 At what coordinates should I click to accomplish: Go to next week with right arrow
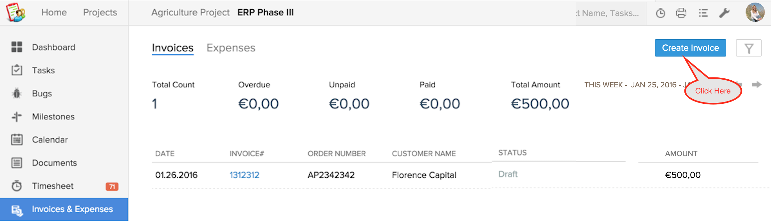[757, 84]
